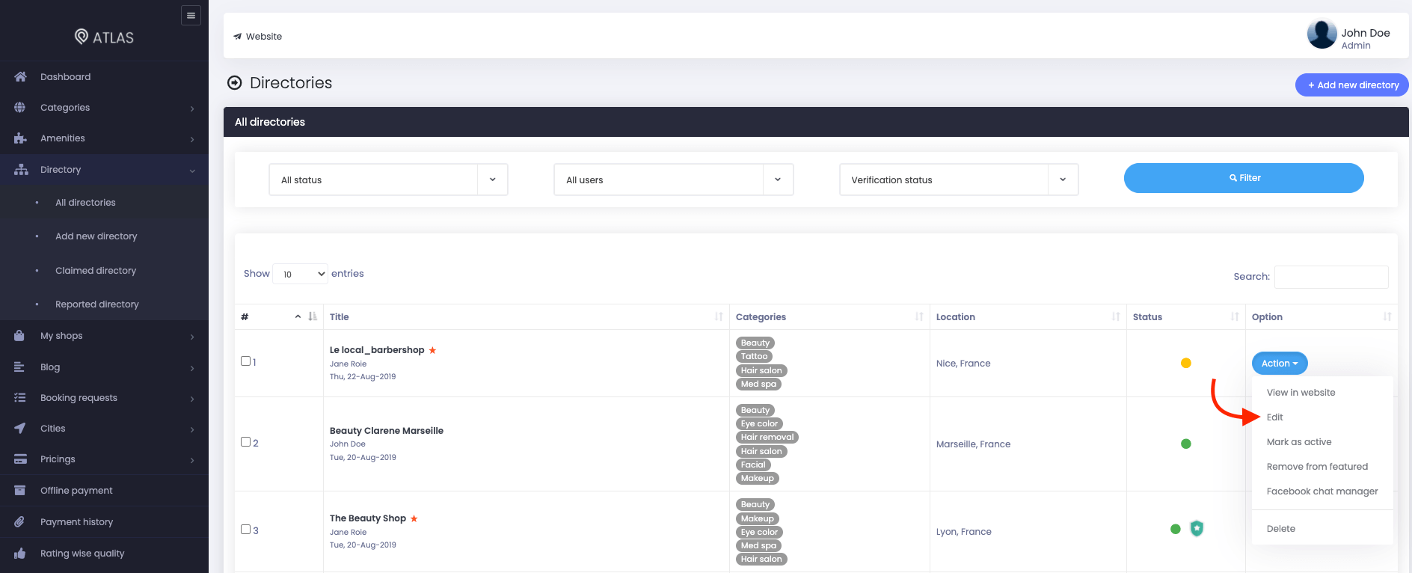Click green active status dot for Beauty Clarene Marseille
Screen dimensions: 1412x573
coord(1186,444)
